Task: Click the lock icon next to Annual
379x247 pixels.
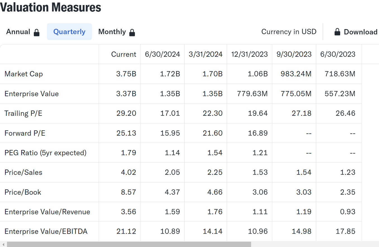Action: (37, 32)
